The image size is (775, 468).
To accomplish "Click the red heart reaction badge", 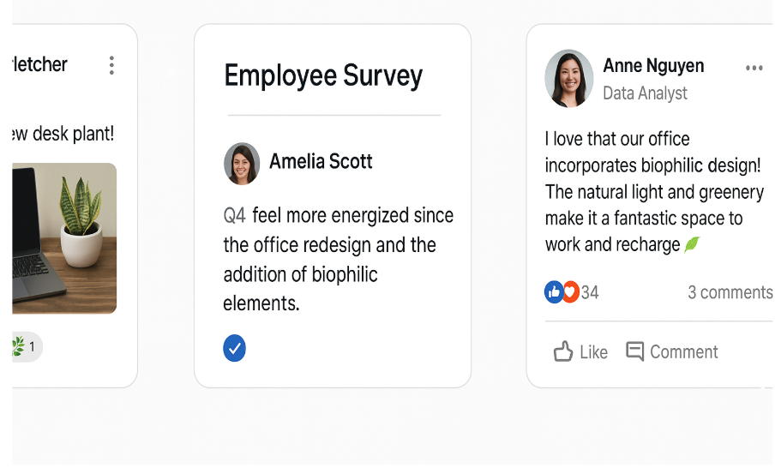I will (570, 292).
